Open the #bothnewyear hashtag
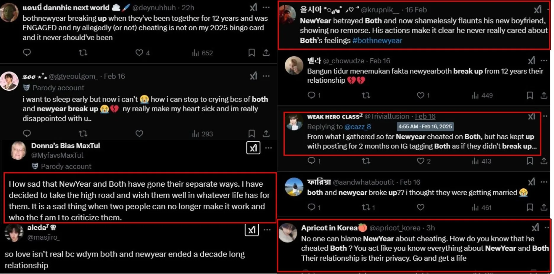554x274 pixels. tap(377, 41)
